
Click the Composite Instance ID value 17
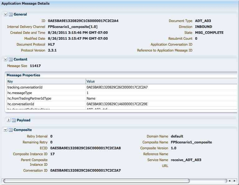click(x=52, y=154)
